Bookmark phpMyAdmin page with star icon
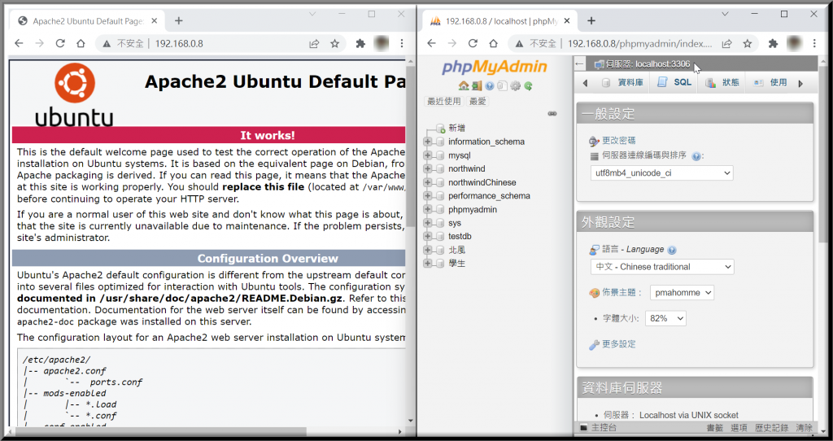Screen dimensions: 833x441 [x=748, y=44]
